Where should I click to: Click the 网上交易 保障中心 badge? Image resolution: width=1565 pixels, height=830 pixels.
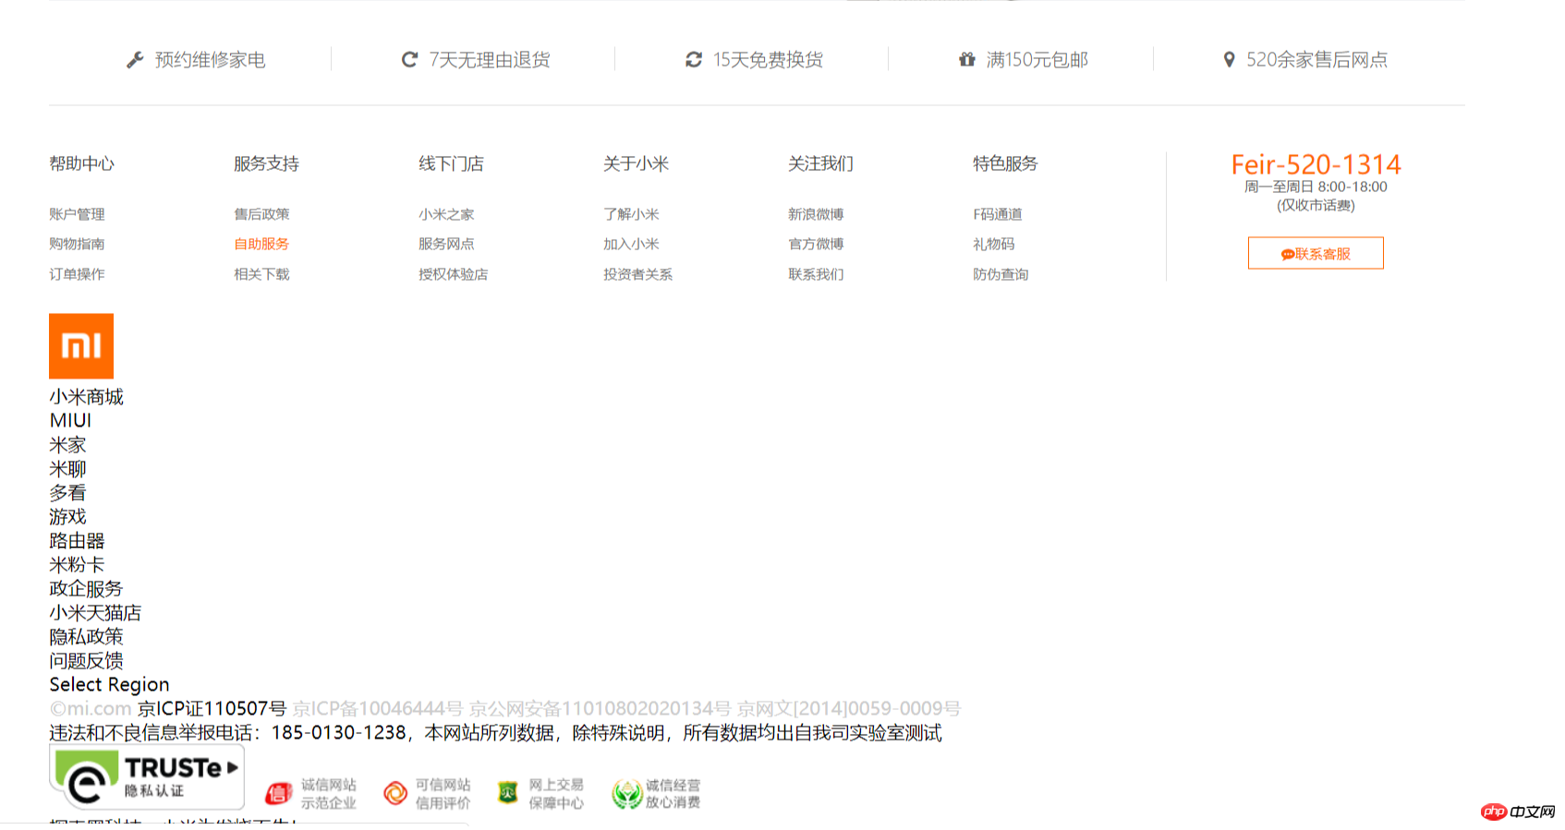click(x=540, y=794)
